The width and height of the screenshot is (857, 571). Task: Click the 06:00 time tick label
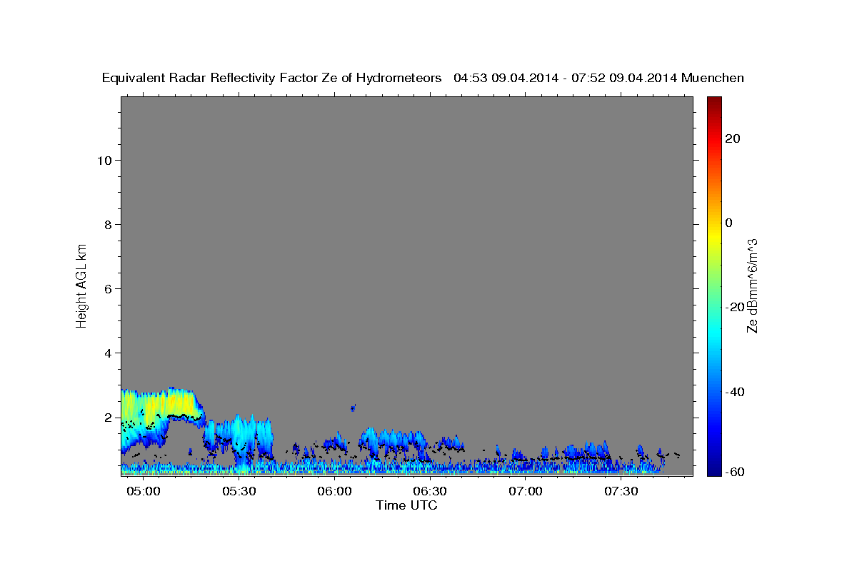click(x=335, y=491)
